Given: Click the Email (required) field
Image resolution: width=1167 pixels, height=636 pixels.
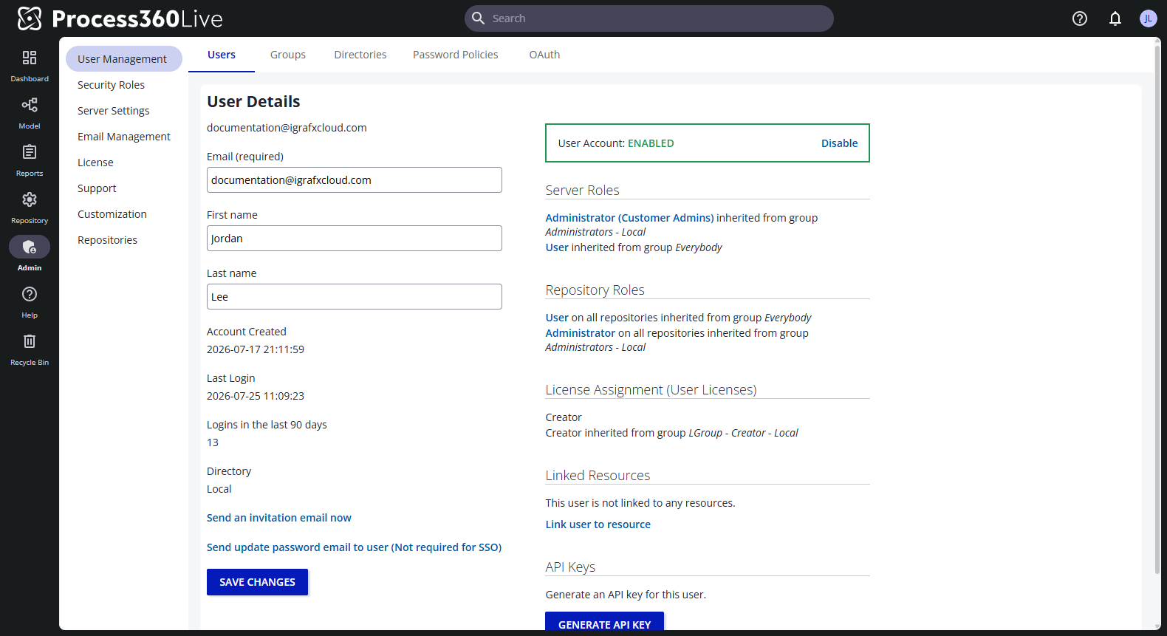Looking at the screenshot, I should 355,180.
